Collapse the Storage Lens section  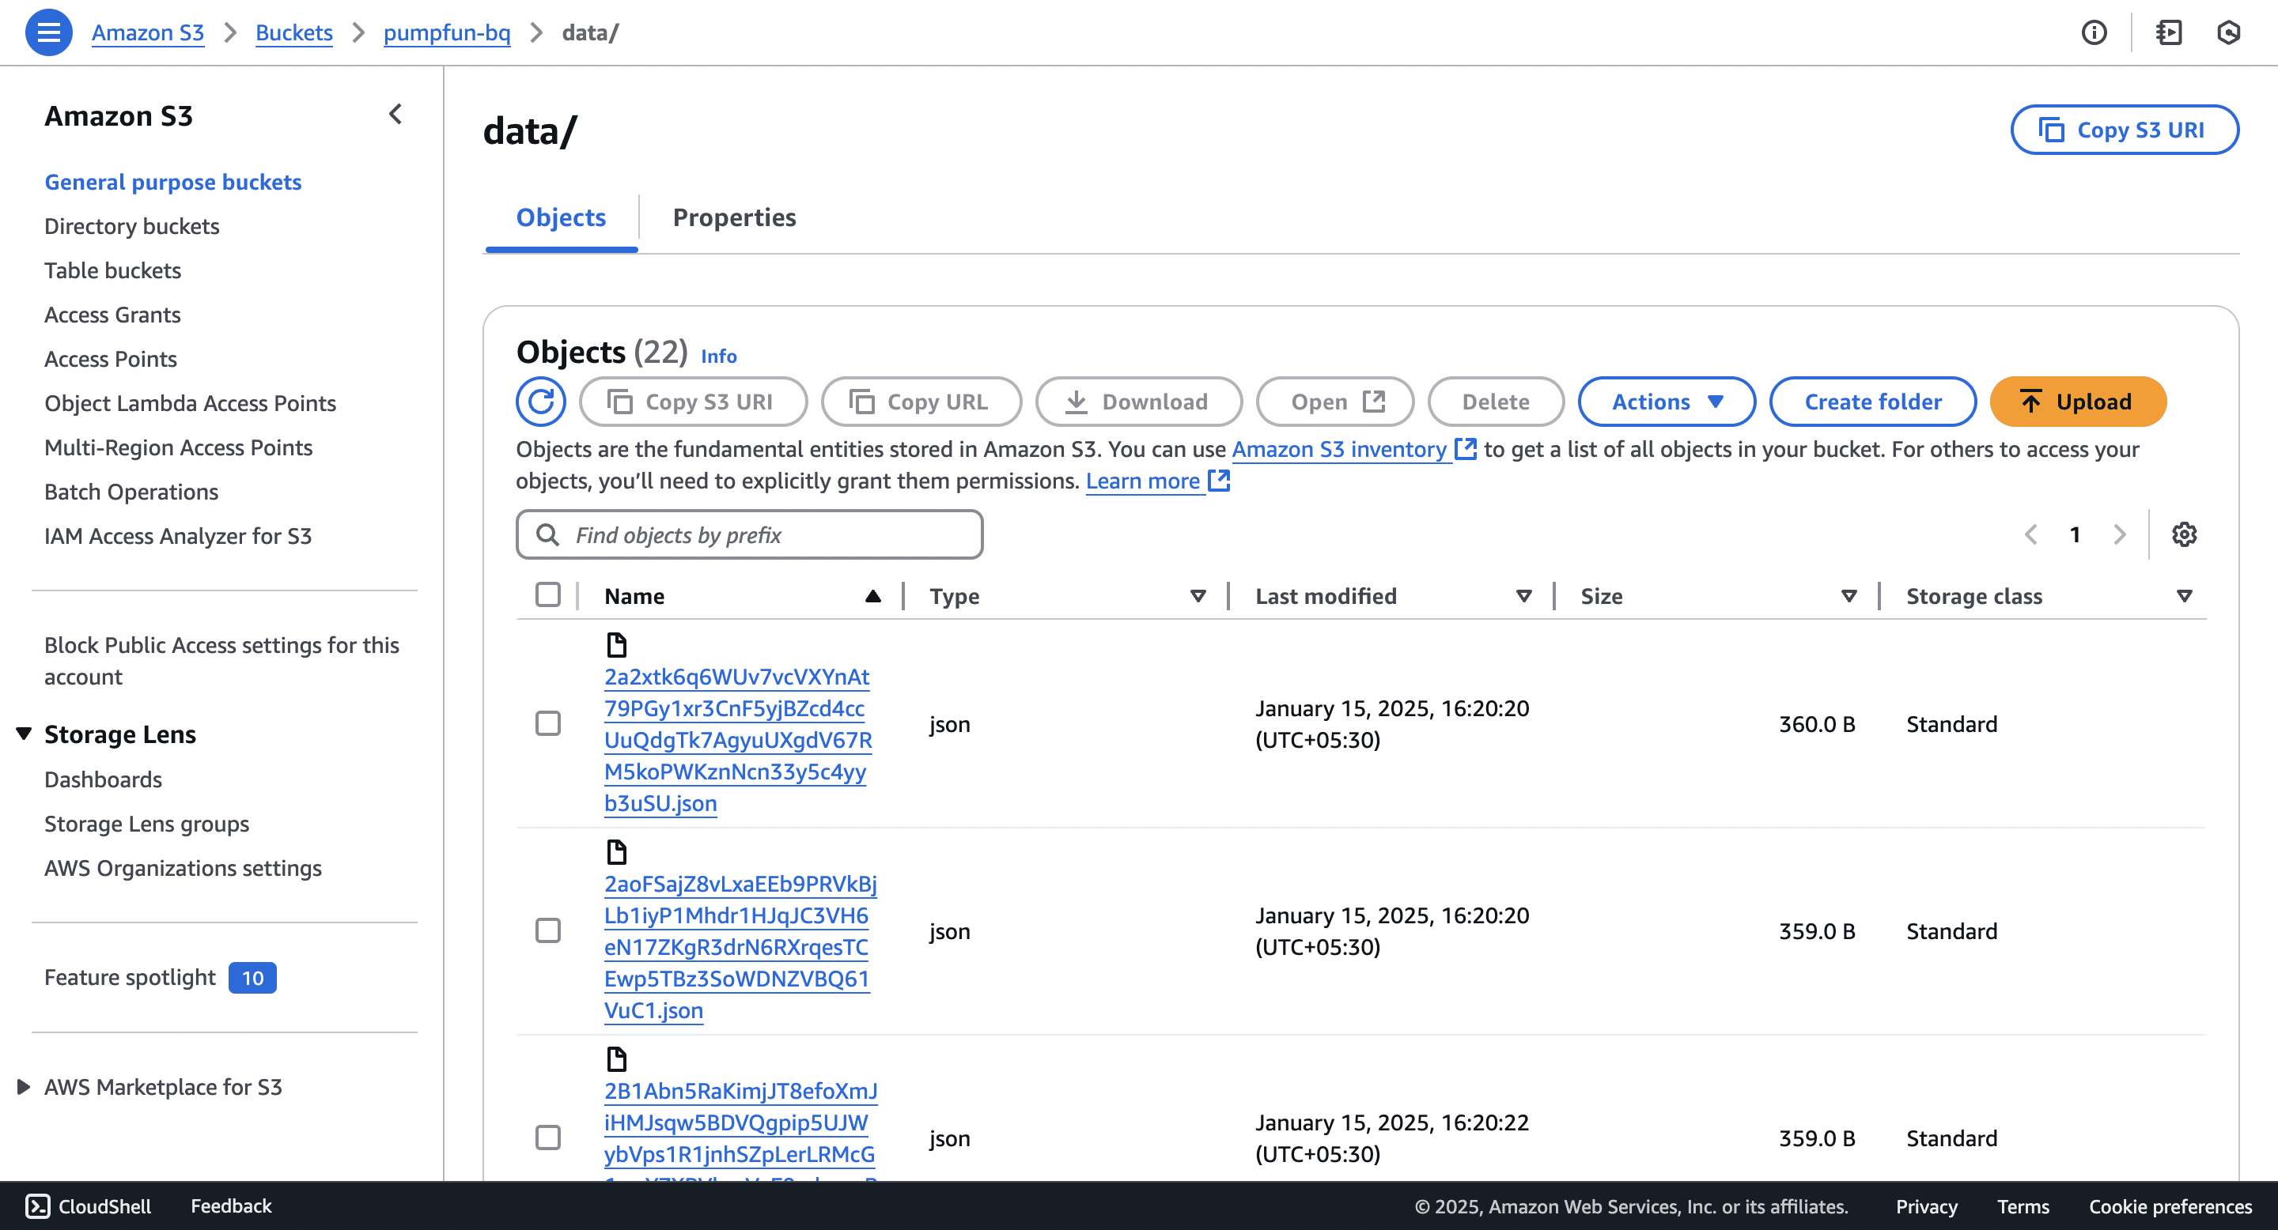(24, 734)
